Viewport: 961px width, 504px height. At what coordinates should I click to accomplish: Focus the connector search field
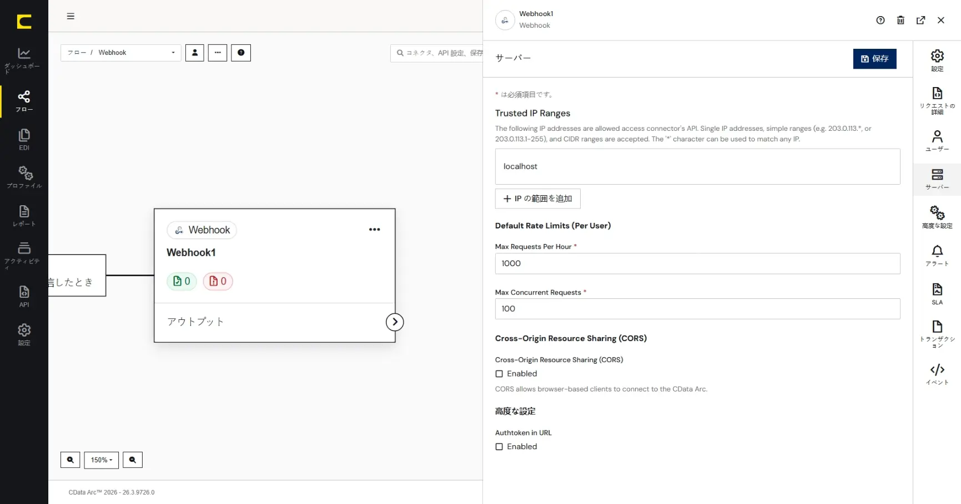point(437,53)
